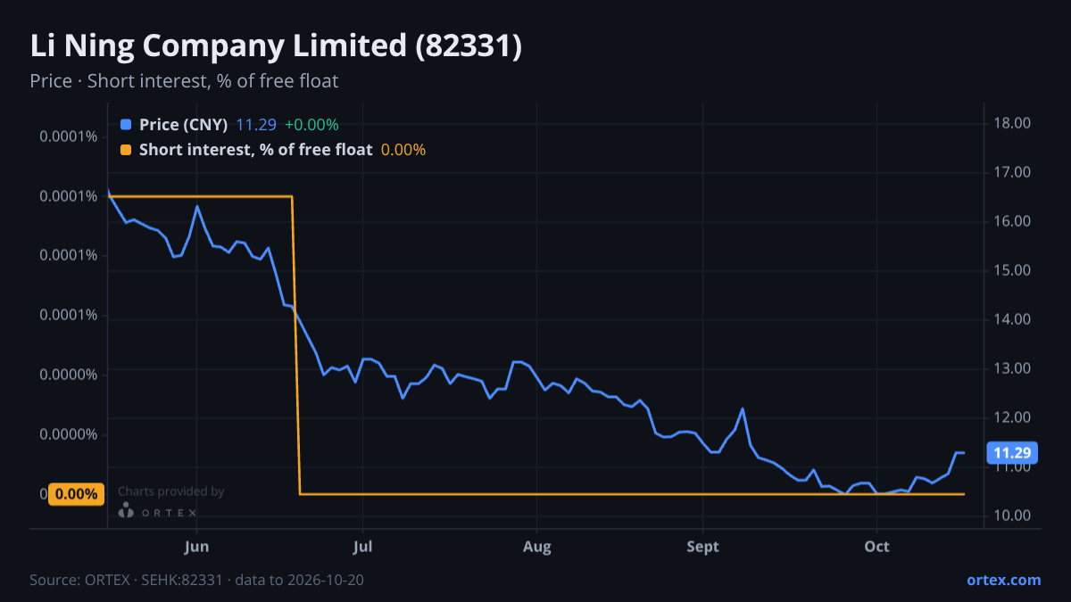Click the Sept x-axis label
This screenshot has height=602, width=1071.
703,546
